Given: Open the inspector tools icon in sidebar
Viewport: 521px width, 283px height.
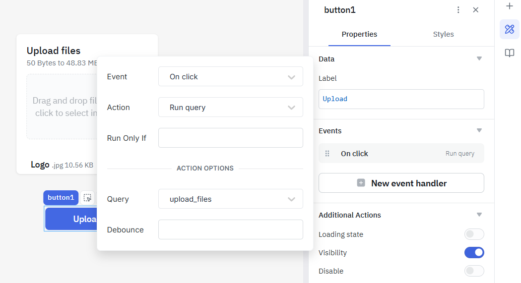Looking at the screenshot, I should (510, 29).
